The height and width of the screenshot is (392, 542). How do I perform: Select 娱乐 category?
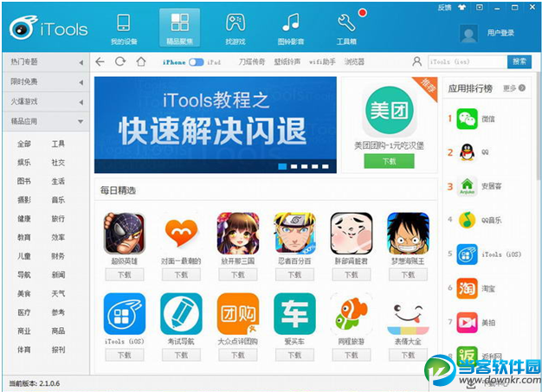tap(24, 163)
